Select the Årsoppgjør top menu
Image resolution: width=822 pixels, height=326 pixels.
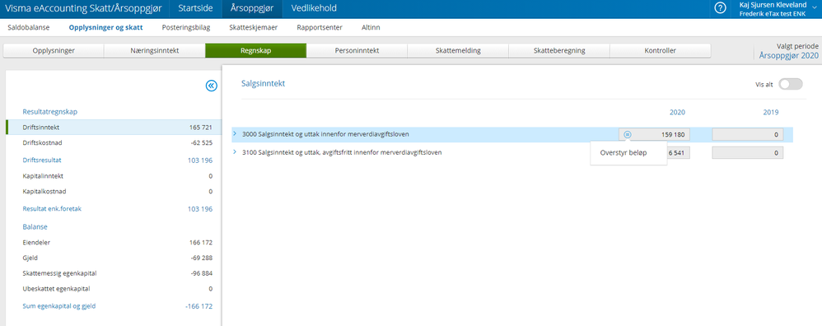point(252,8)
